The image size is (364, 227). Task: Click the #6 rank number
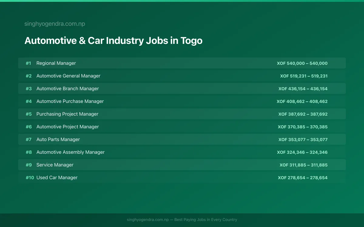point(29,127)
